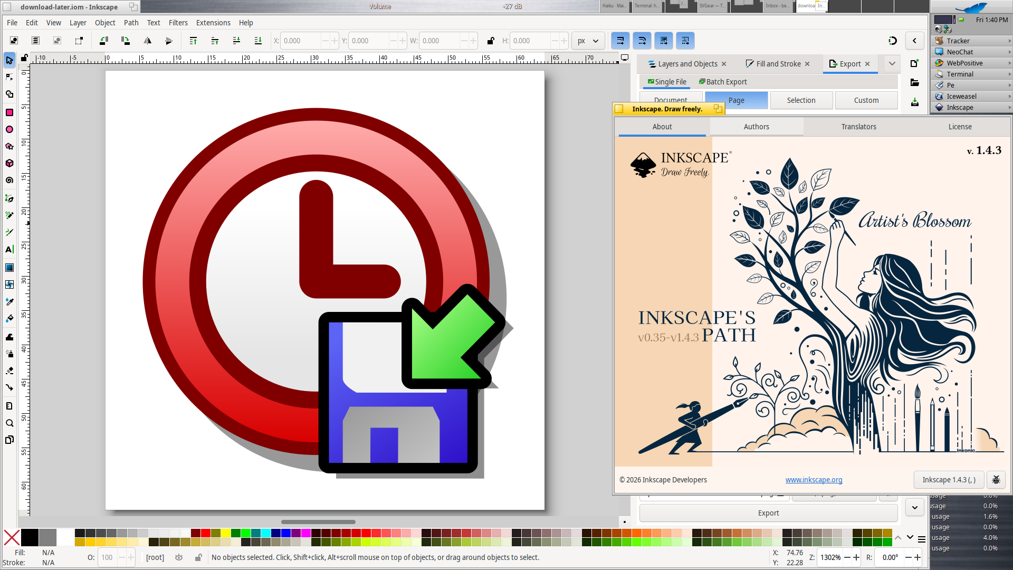Switch to Batch Export mode

(x=723, y=82)
